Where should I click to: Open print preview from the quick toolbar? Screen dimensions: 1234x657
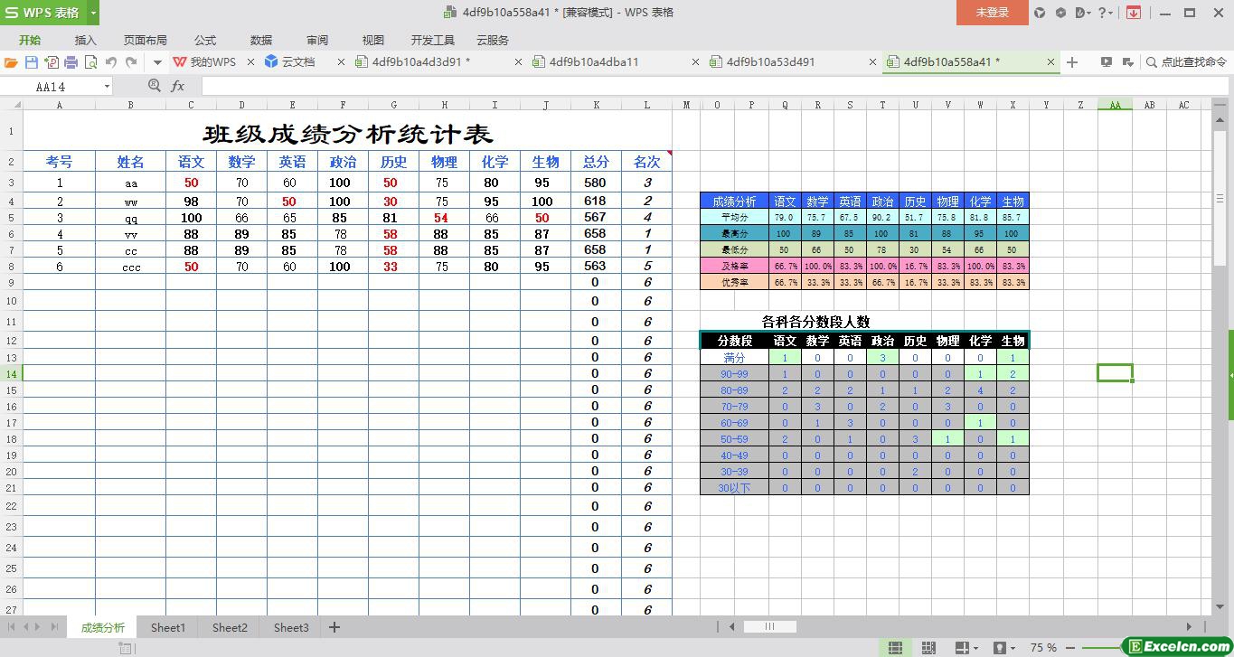[x=90, y=62]
